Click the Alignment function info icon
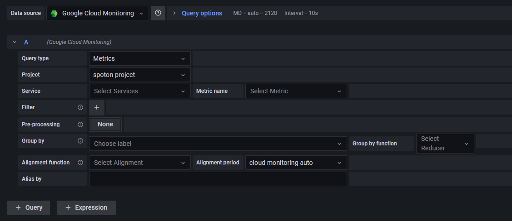The width and height of the screenshot is (512, 221). click(80, 163)
